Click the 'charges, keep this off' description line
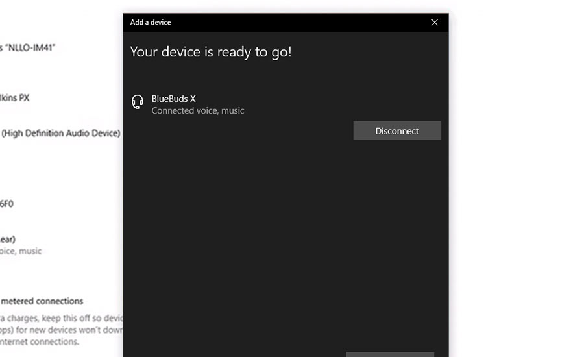The height and width of the screenshot is (357, 571). (x=62, y=319)
